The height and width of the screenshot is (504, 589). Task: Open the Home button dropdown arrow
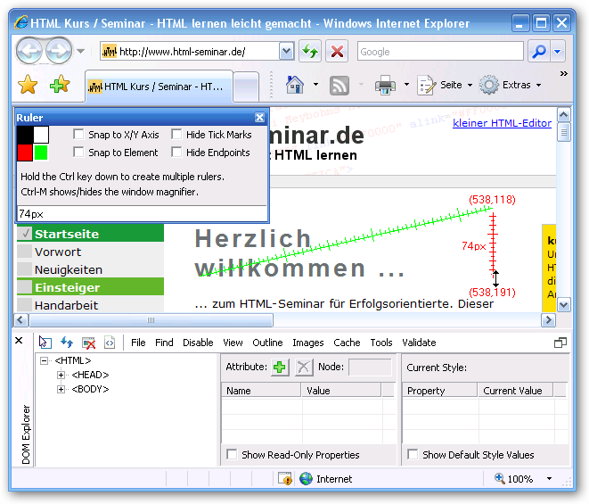pyautogui.click(x=316, y=84)
